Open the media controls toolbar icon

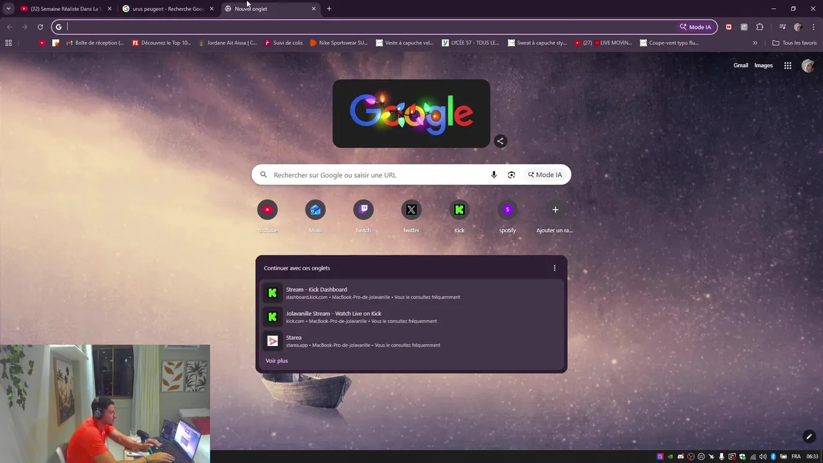pos(782,27)
